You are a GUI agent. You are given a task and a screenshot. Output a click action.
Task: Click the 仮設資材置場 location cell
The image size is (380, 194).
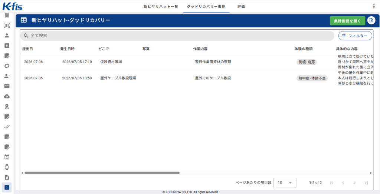pos(111,62)
